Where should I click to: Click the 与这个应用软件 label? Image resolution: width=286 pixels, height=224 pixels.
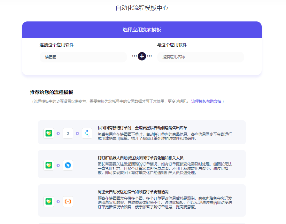click(x=172, y=45)
